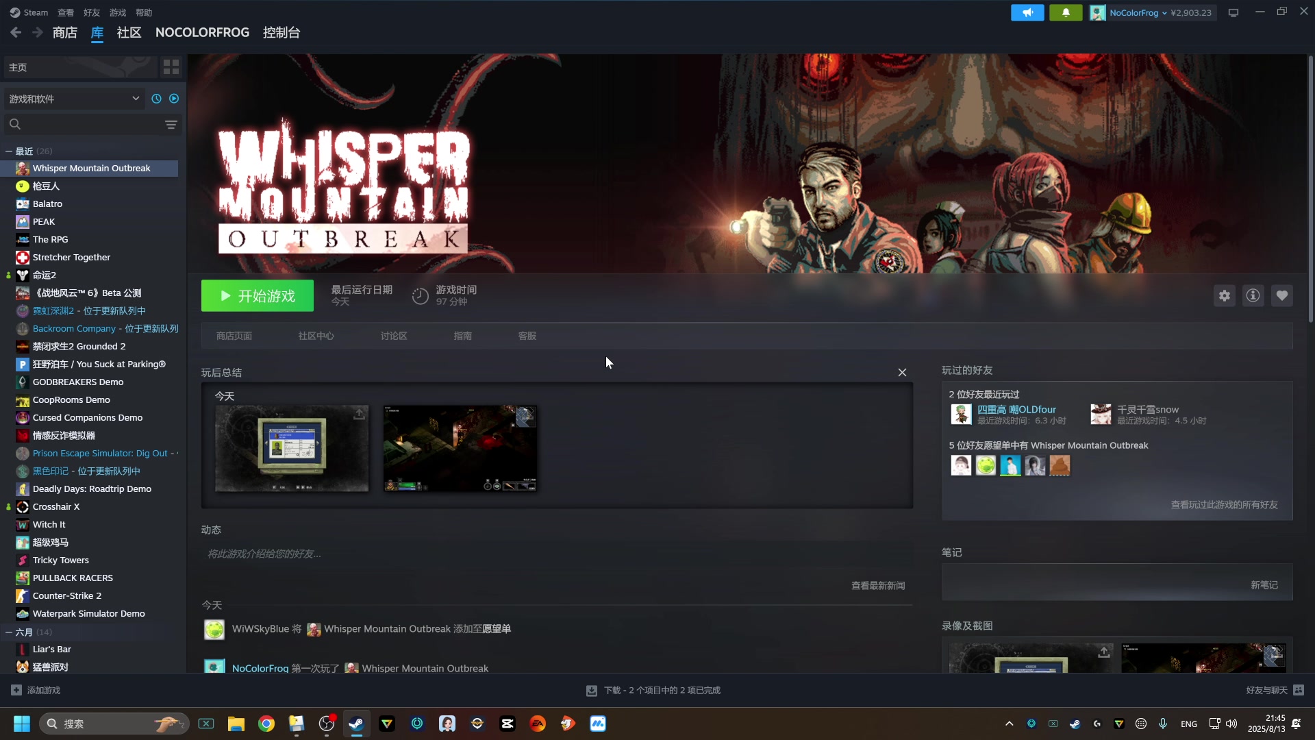Go to the Community tab 社区
This screenshot has height=740, width=1315.
(x=129, y=32)
